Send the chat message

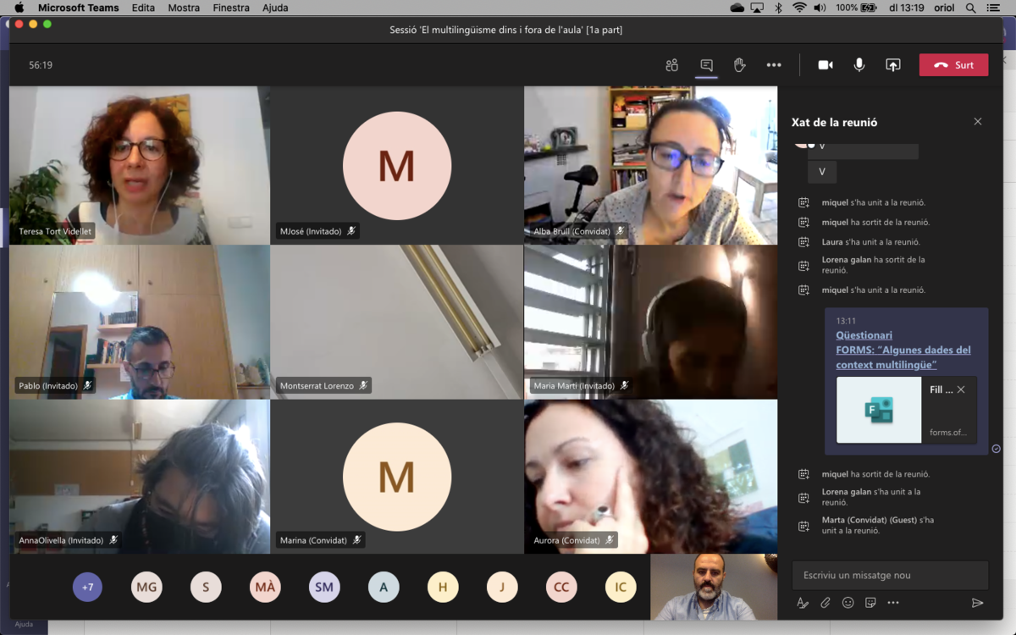click(977, 603)
